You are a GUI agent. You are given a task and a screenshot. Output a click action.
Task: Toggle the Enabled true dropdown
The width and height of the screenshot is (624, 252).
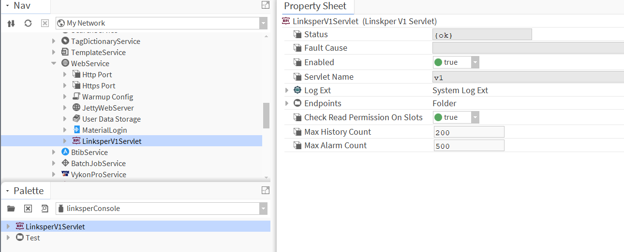pos(475,62)
